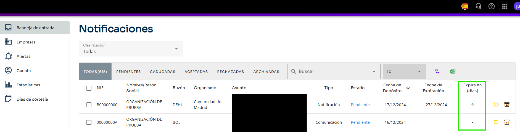Screen dimensions: 520x132
Task: Tick the select-all checkbox in table header
Action: [89, 88]
